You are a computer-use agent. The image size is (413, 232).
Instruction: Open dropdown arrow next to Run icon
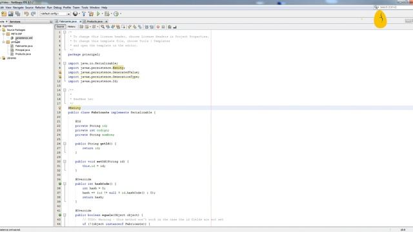(102, 14)
